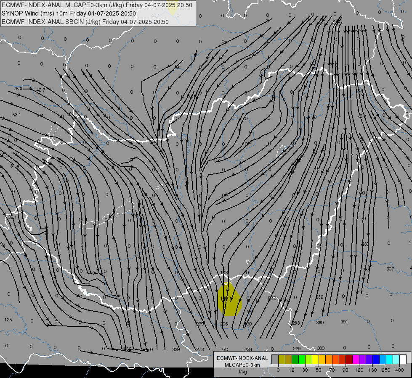Click the legend tick label 120
The width and height of the screenshot is (412, 378).
point(359,370)
